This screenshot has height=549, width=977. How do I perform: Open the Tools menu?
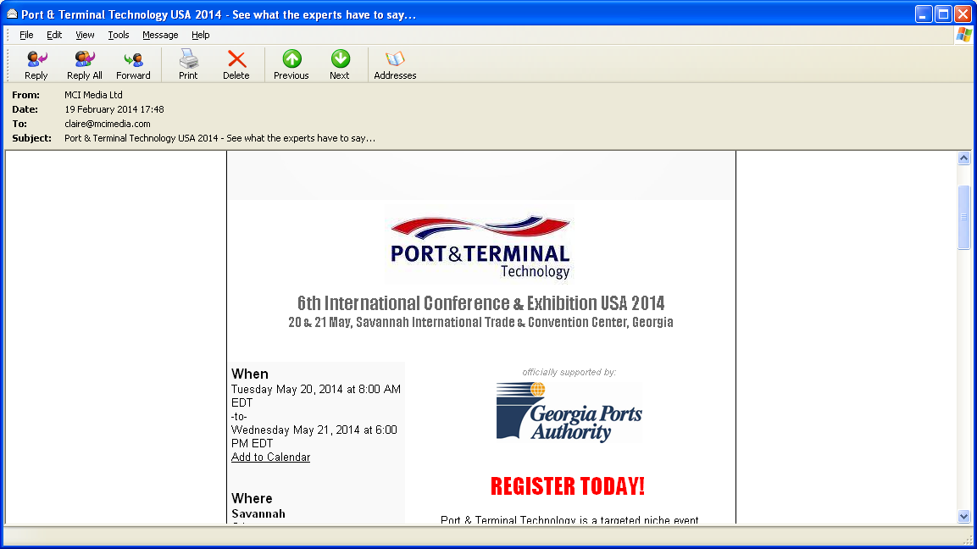click(x=119, y=35)
